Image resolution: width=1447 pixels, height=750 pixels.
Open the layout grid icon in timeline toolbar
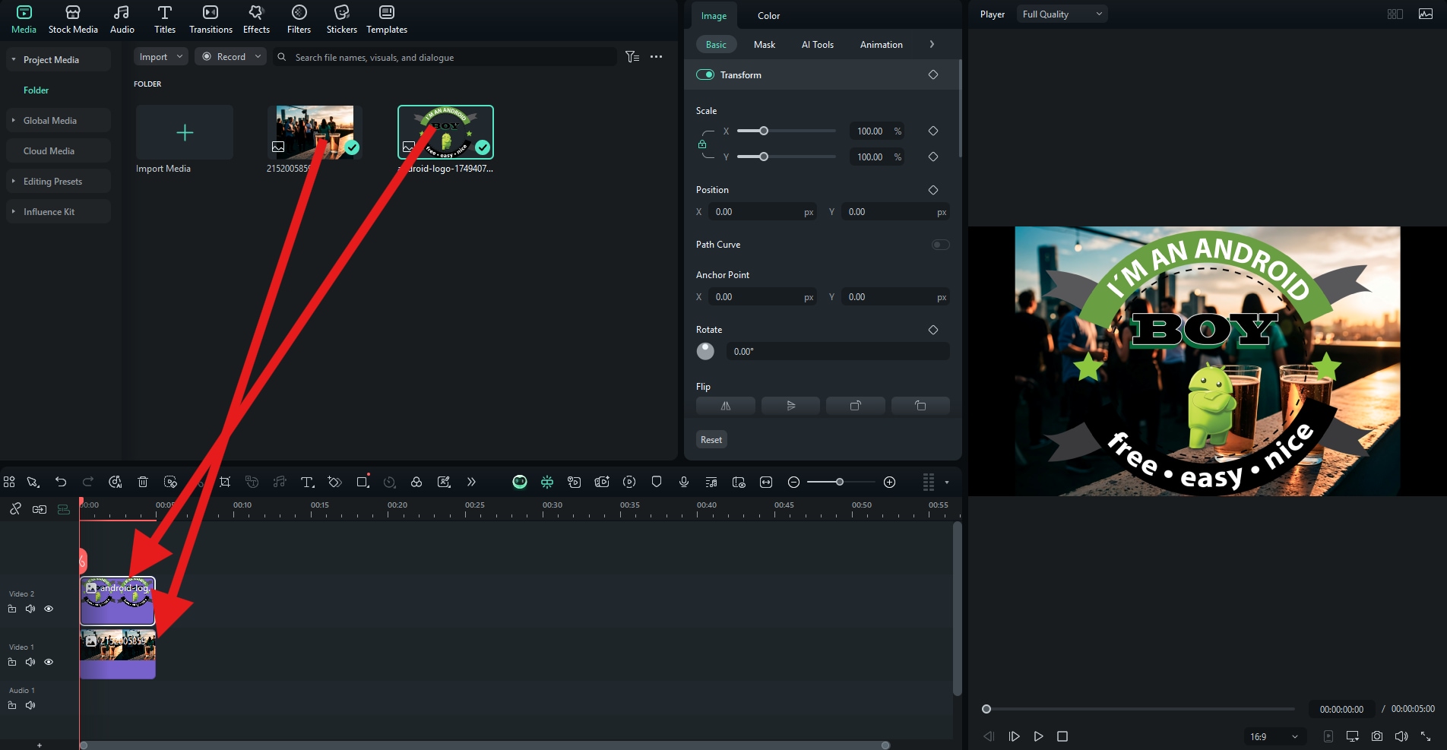[x=9, y=482]
